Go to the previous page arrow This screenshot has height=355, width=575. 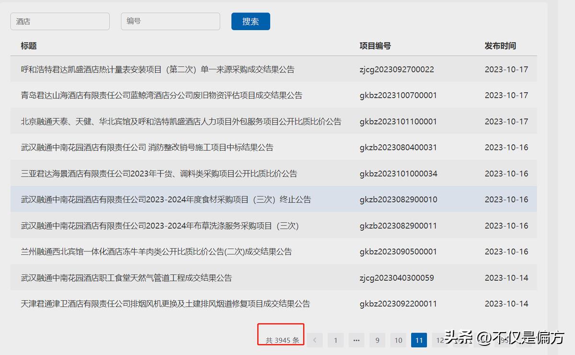(315, 340)
